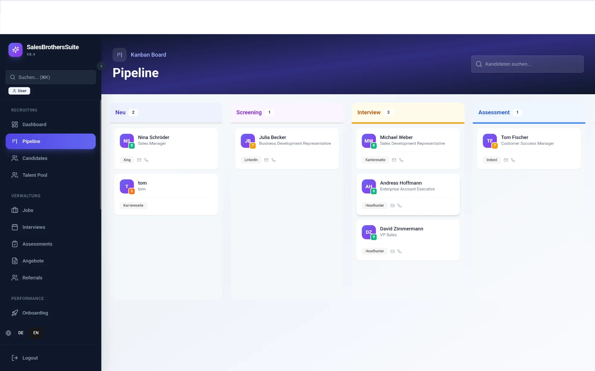The image size is (595, 371).
Task: Open the Talent Pool section
Action: (35, 175)
